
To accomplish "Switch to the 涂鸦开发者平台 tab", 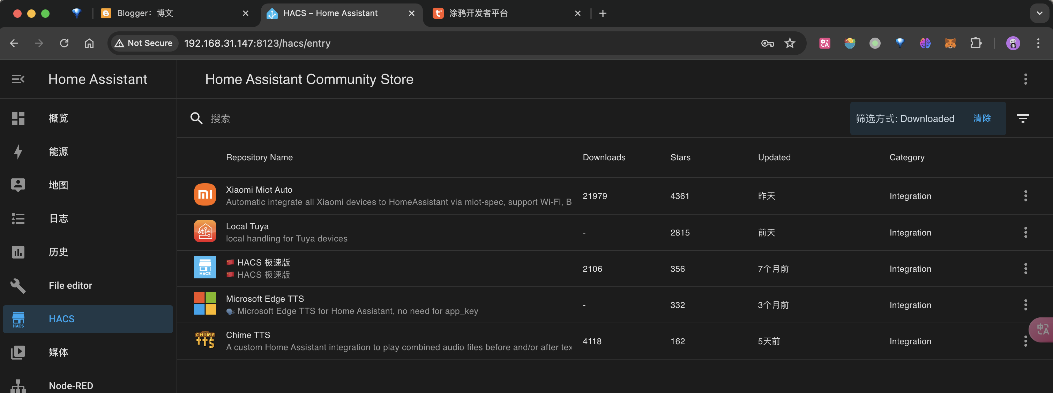I will tap(491, 13).
